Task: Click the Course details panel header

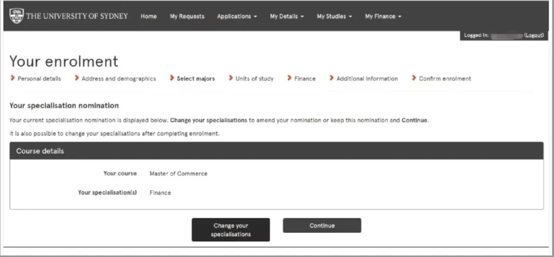Action: (x=277, y=151)
